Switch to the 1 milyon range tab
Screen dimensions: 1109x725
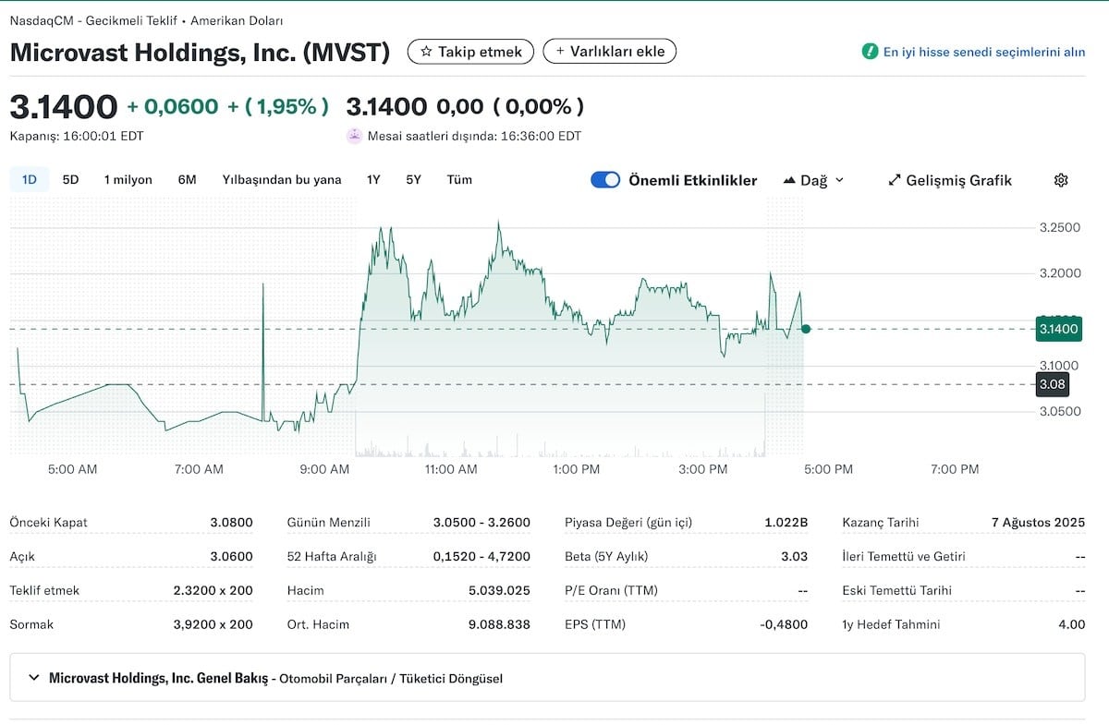(128, 180)
